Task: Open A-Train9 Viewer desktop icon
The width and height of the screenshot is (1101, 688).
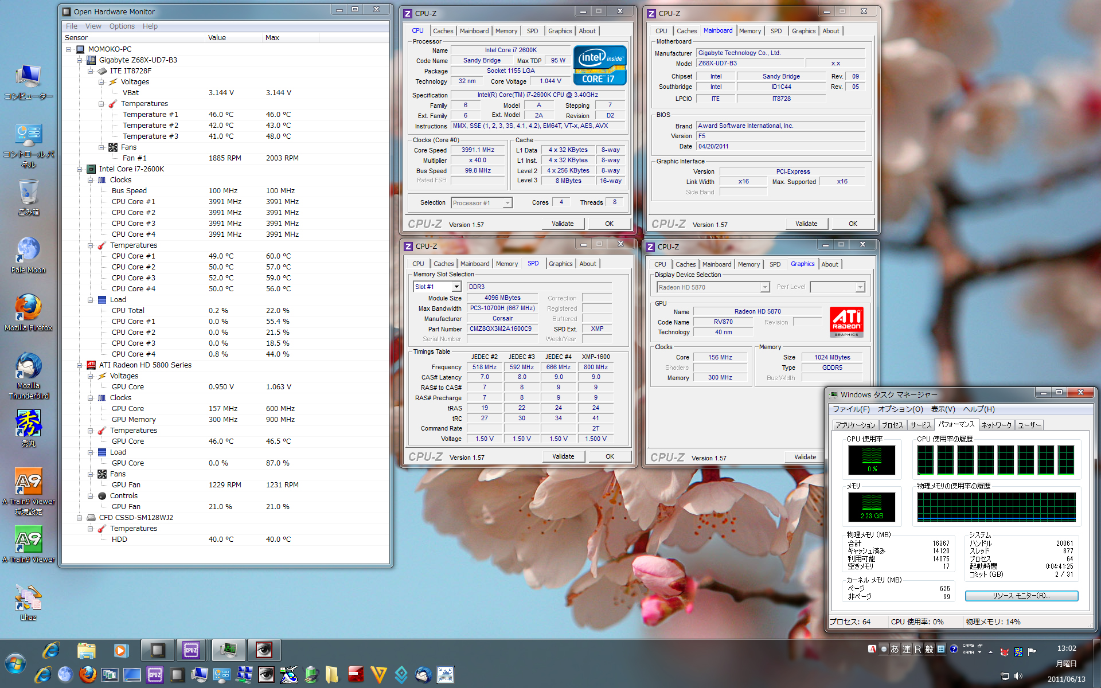Action: pos(28,540)
